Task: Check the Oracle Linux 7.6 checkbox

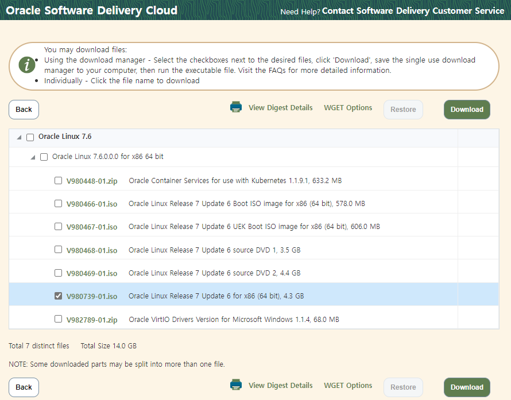Action: 30,137
